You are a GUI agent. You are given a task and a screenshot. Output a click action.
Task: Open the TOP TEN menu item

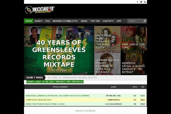point(95,21)
